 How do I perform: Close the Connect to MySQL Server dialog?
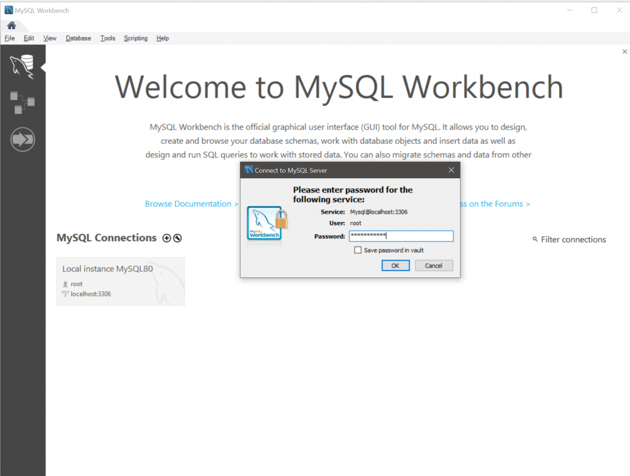pyautogui.click(x=451, y=170)
